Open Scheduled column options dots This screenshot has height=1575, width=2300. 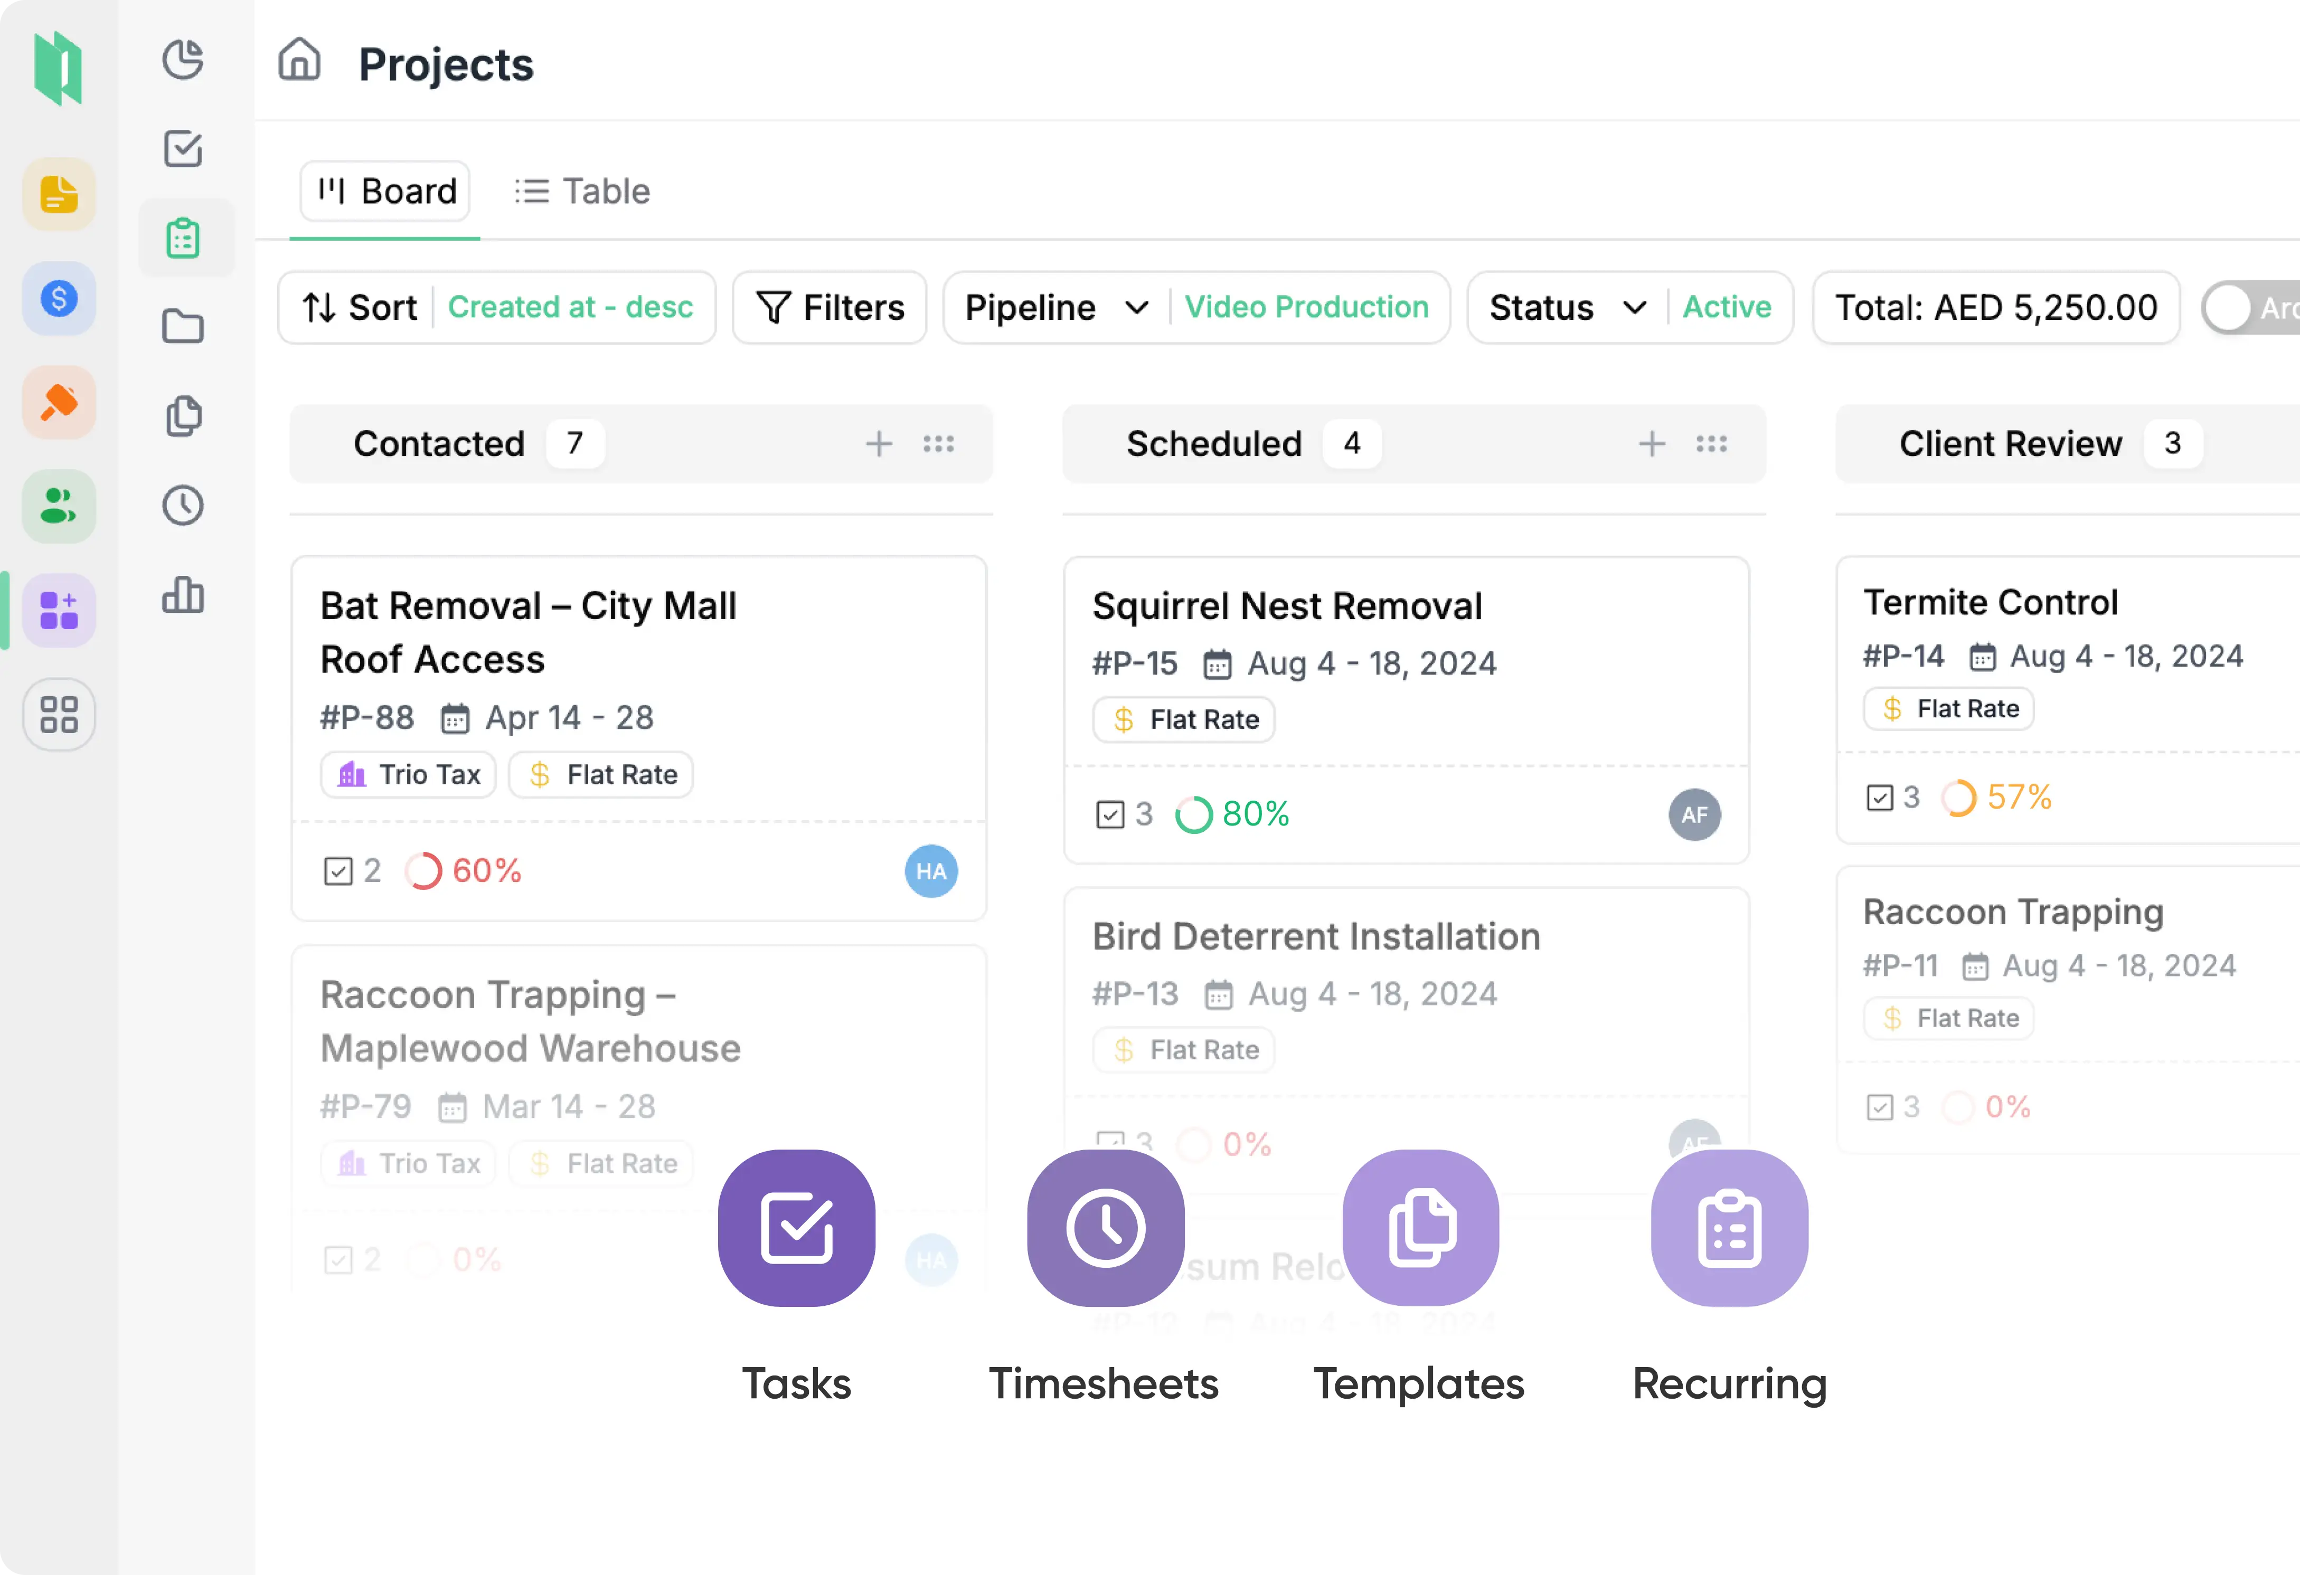1711,444
